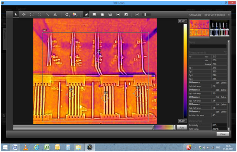Delete the Sp3 - Ref. temp. difference

[x=224, y=97]
